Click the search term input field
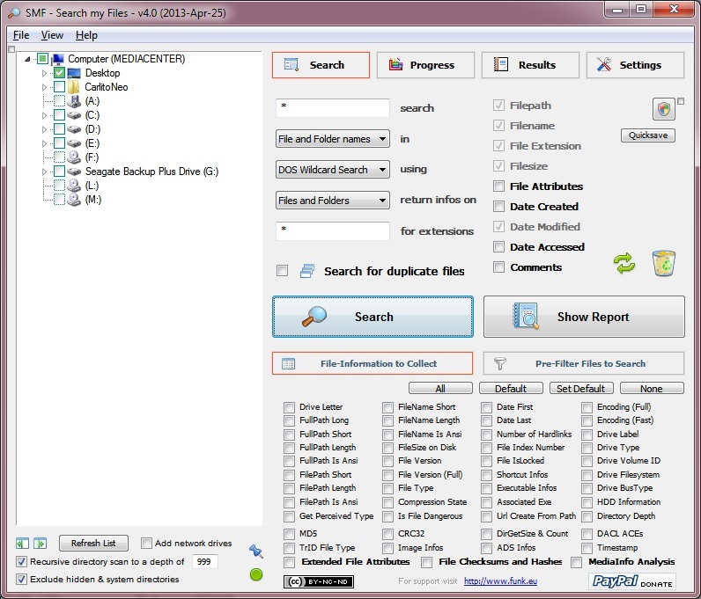This screenshot has width=701, height=599. pos(333,108)
